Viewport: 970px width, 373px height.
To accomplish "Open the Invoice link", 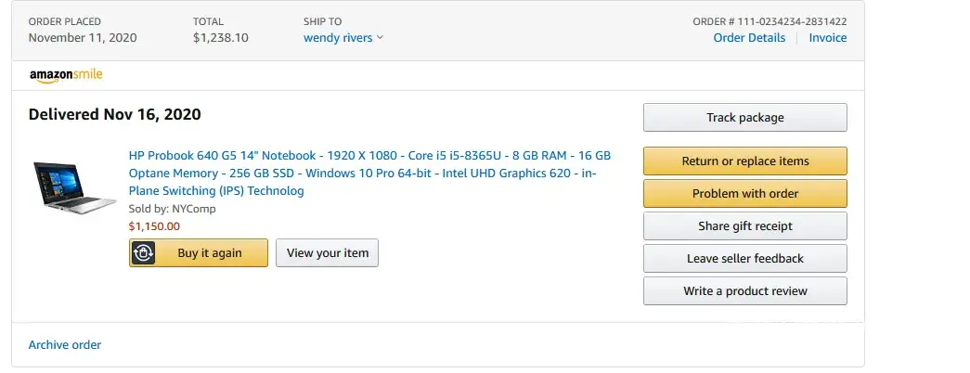I will pyautogui.click(x=827, y=38).
